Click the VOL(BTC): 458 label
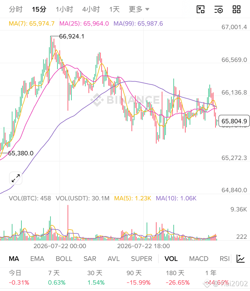The height and width of the screenshot is (291, 250). [30, 198]
